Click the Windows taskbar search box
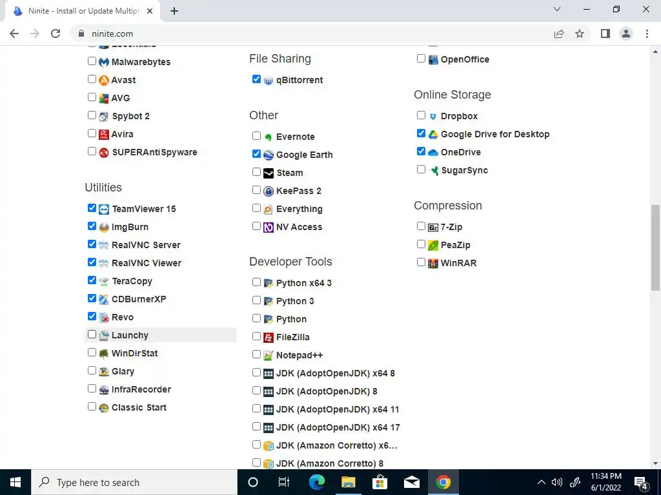The width and height of the screenshot is (661, 495). [134, 482]
